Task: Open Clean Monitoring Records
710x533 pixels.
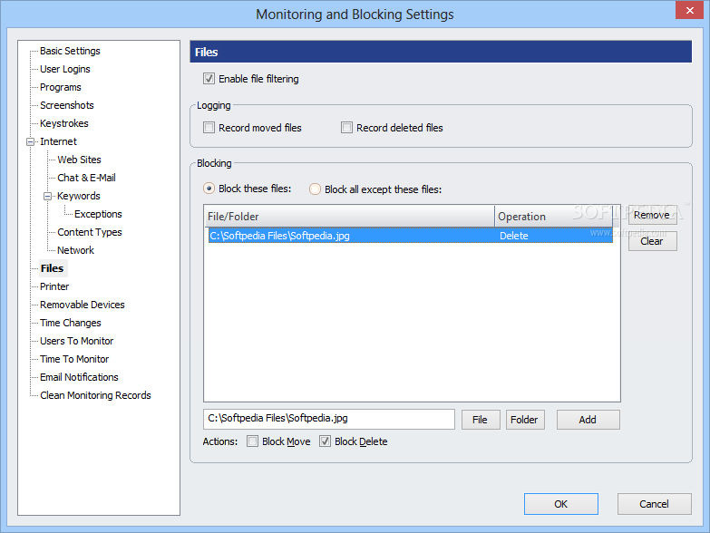Action: coord(95,395)
